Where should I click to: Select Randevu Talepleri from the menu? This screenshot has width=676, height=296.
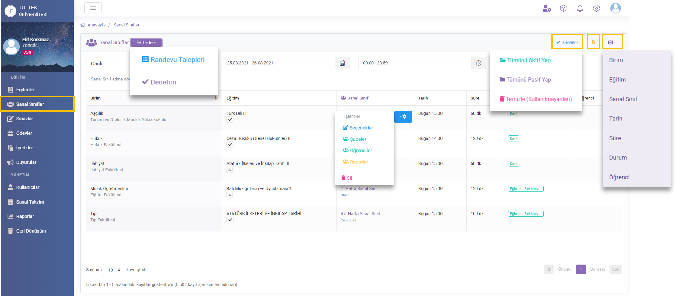(x=173, y=60)
